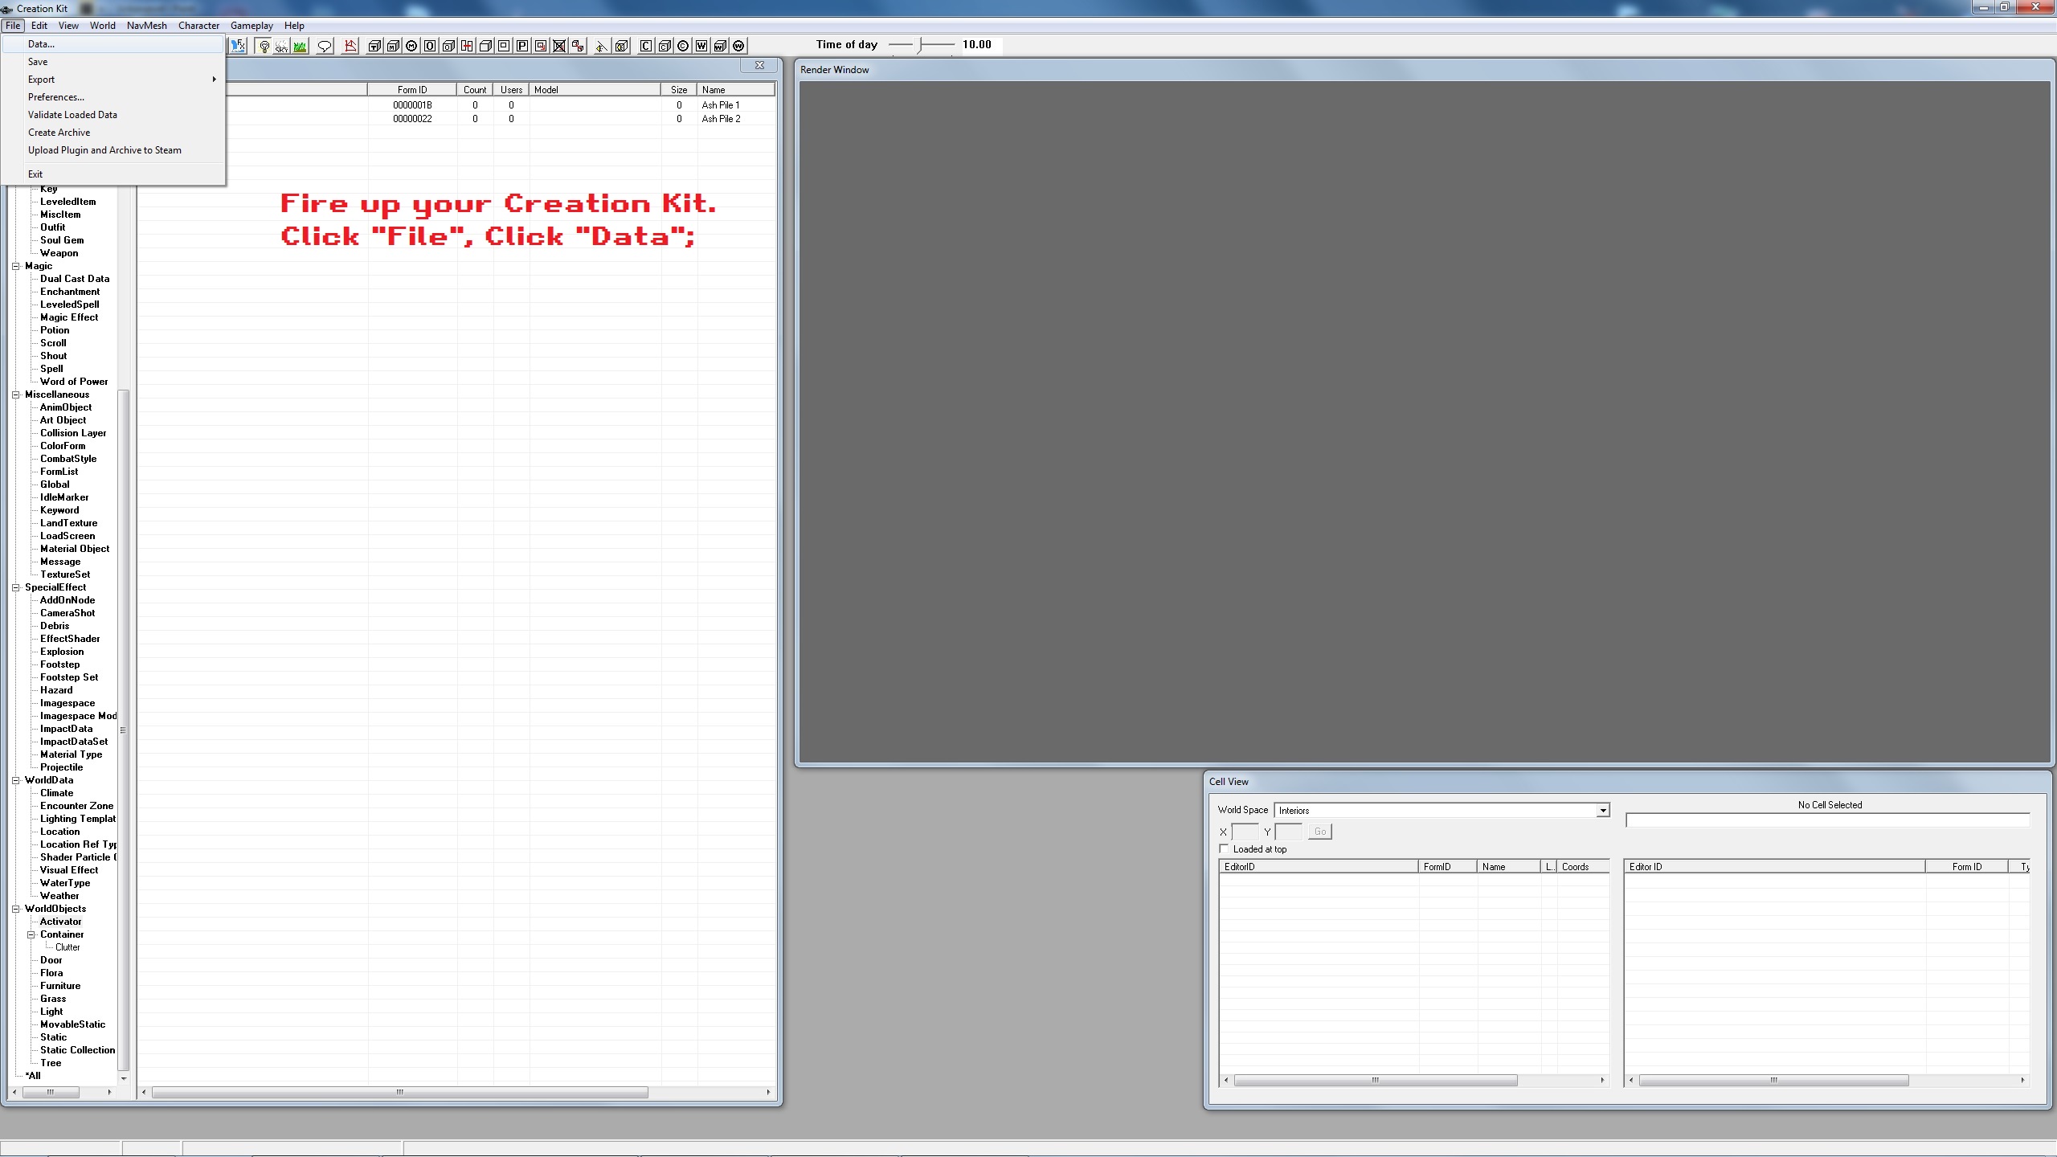Enable the Loaded at top checkbox
The height and width of the screenshot is (1157, 2057).
(1225, 848)
